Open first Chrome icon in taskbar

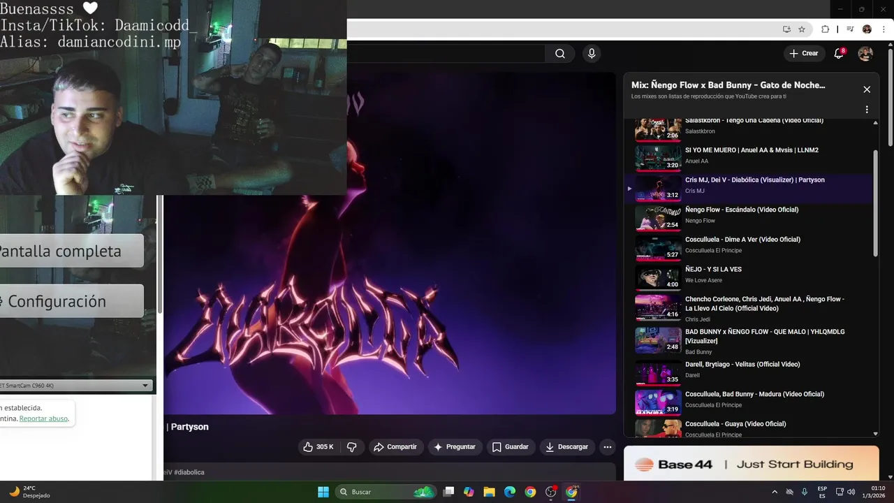click(530, 492)
